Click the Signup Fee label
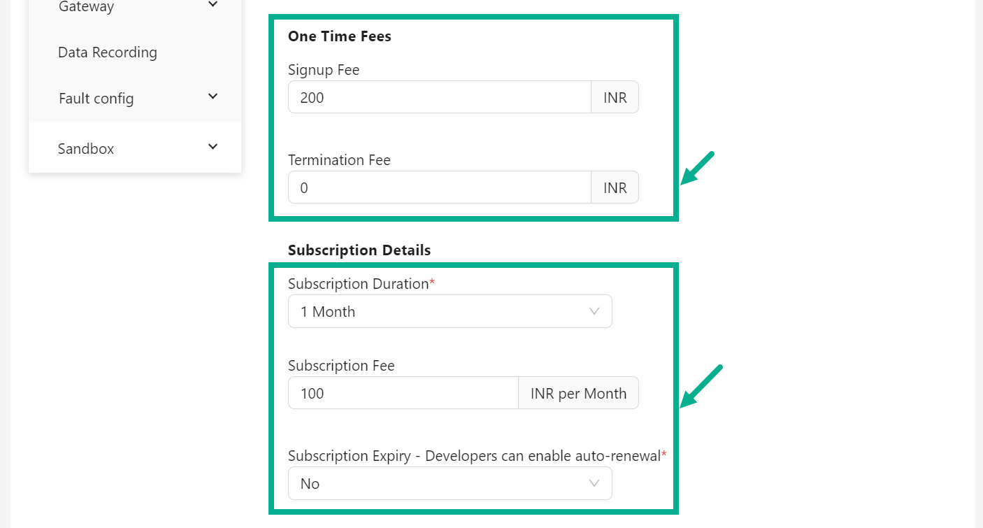 [x=324, y=70]
